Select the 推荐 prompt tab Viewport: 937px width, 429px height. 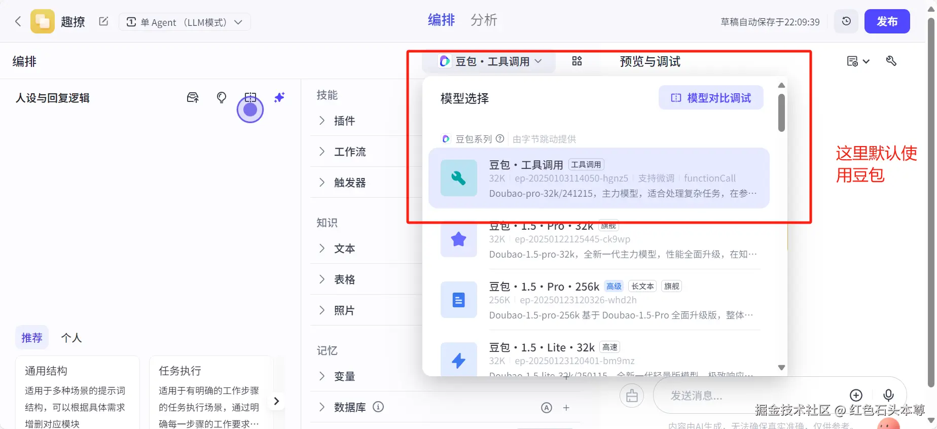click(x=32, y=338)
